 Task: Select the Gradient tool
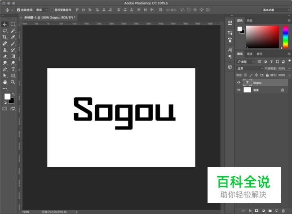[x=13, y=56]
